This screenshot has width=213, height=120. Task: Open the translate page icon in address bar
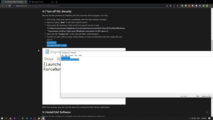click(170, 6)
